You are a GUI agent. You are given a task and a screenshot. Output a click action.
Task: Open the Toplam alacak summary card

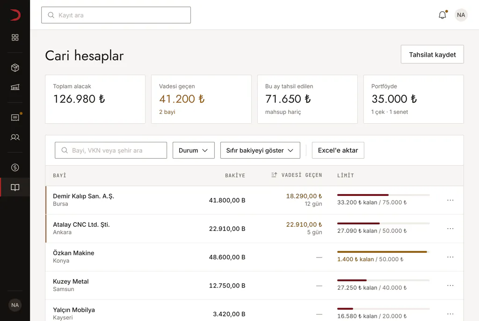point(95,99)
